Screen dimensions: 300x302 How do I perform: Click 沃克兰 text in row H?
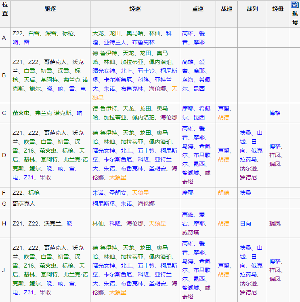point(52,223)
